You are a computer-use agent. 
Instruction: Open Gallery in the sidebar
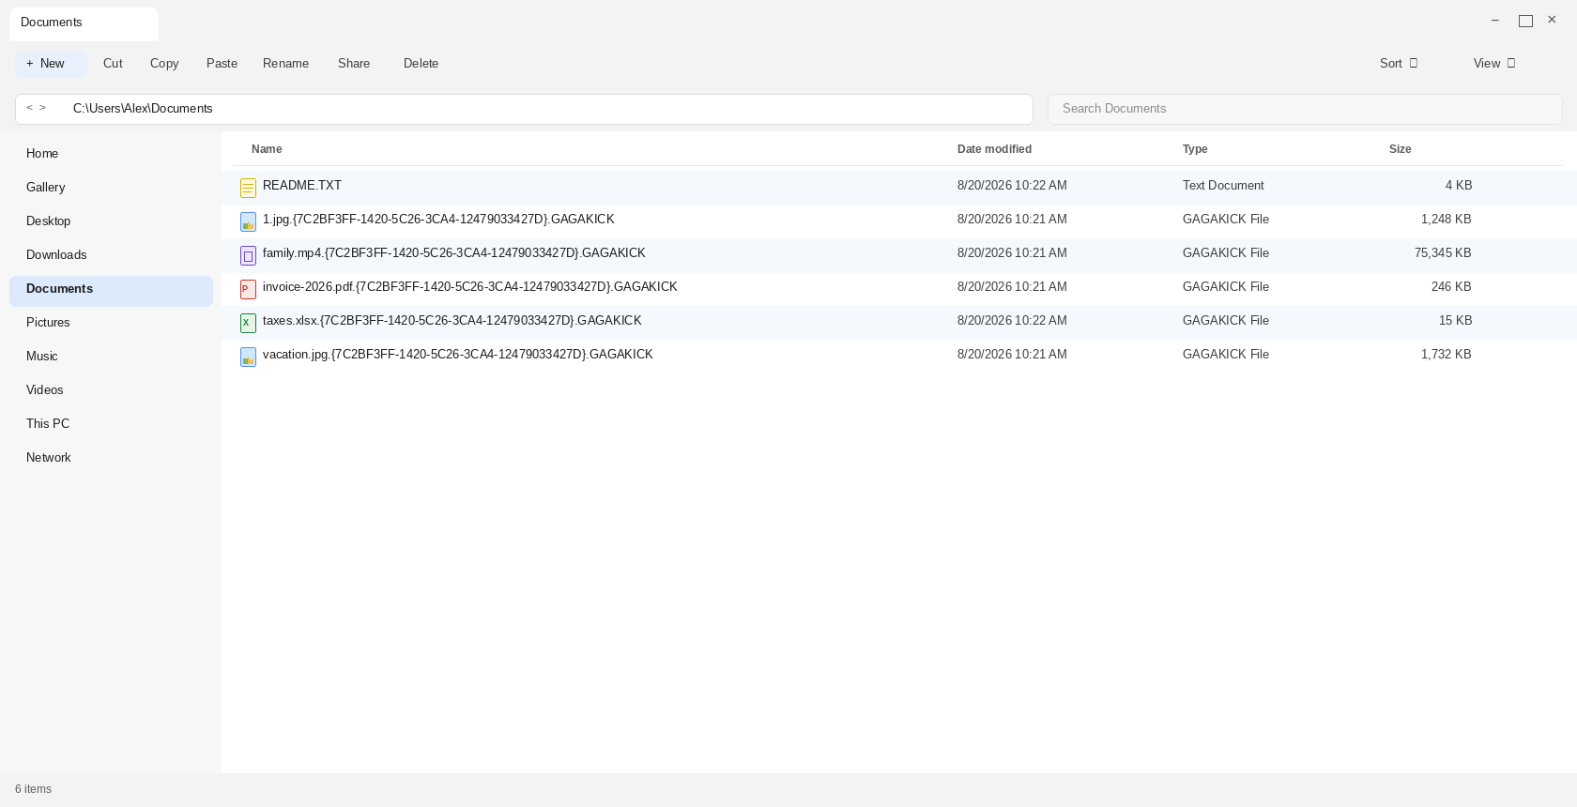pyautogui.click(x=111, y=188)
